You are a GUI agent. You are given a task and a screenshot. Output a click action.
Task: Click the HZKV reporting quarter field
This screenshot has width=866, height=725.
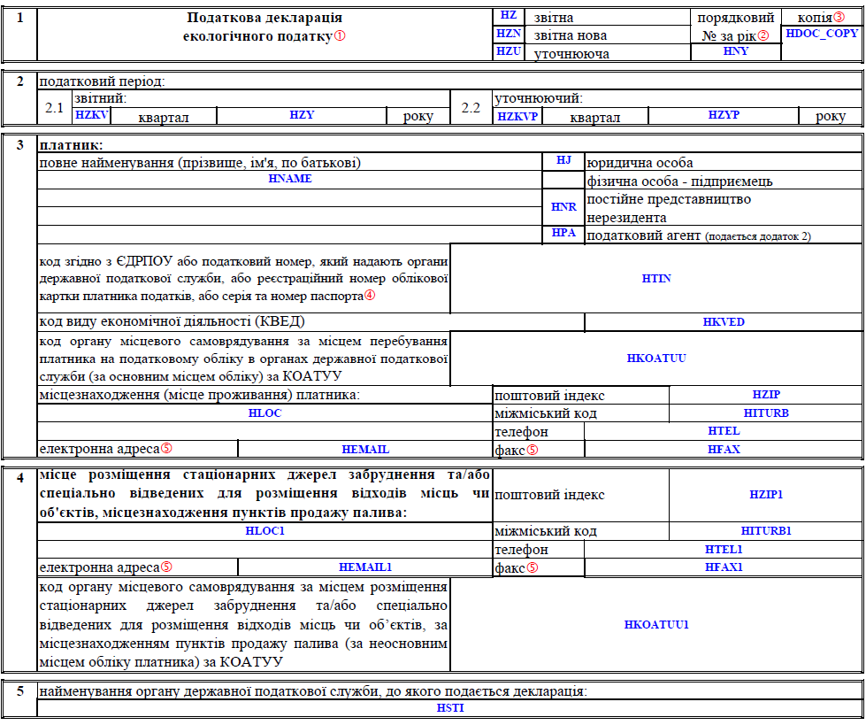pos(92,116)
